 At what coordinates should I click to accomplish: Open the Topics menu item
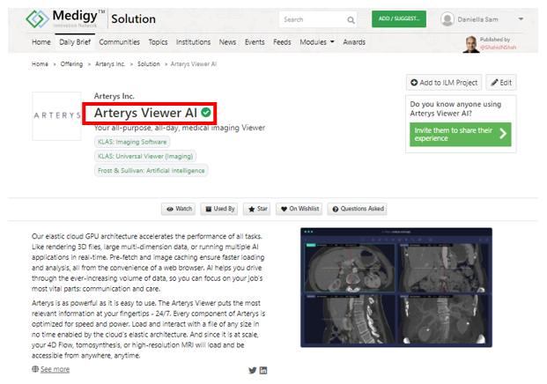pos(158,42)
